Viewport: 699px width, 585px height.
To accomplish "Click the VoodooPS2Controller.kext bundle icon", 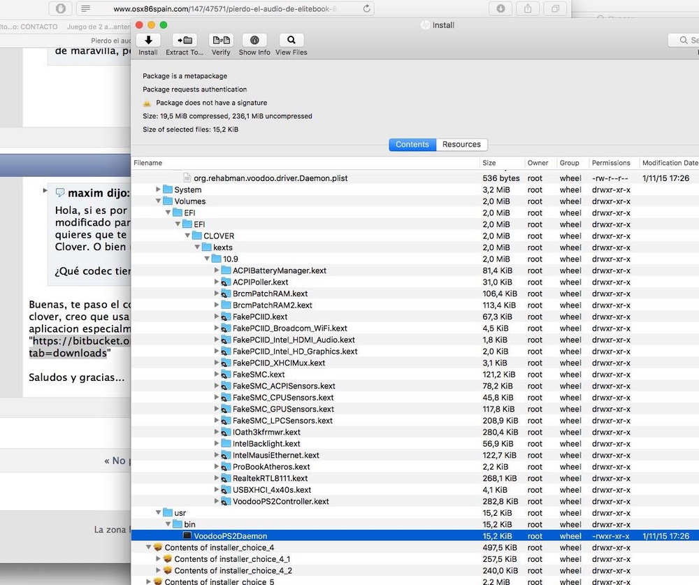I will click(x=226, y=501).
